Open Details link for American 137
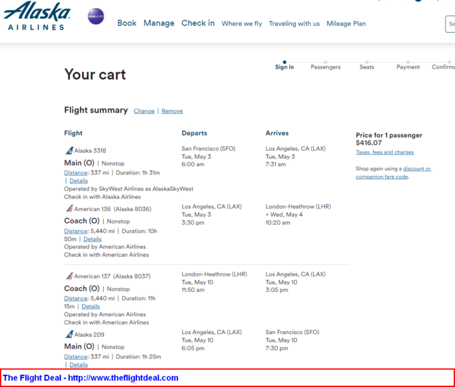Screen dimensions: 455x387 (x=90, y=307)
